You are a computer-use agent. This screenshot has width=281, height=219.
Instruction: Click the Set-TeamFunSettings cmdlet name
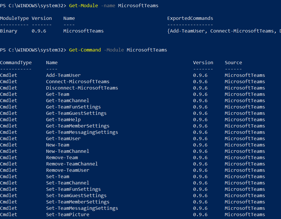point(73,189)
